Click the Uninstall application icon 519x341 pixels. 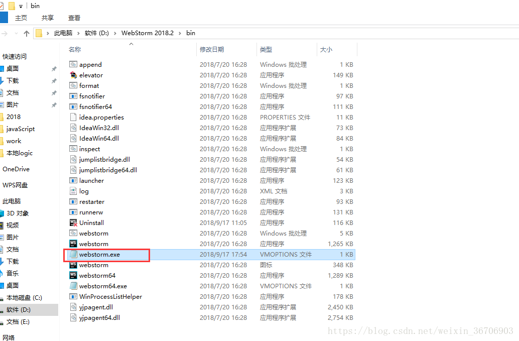[73, 223]
